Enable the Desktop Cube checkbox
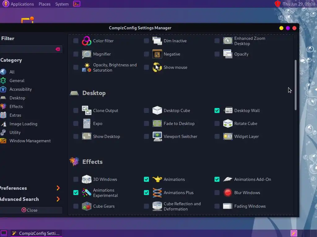This screenshot has width=317, height=237. pyautogui.click(x=146, y=111)
